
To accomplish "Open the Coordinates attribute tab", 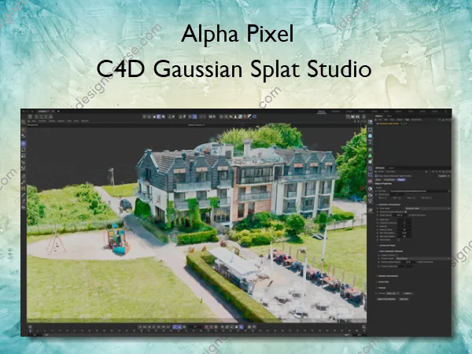I will click(389, 179).
